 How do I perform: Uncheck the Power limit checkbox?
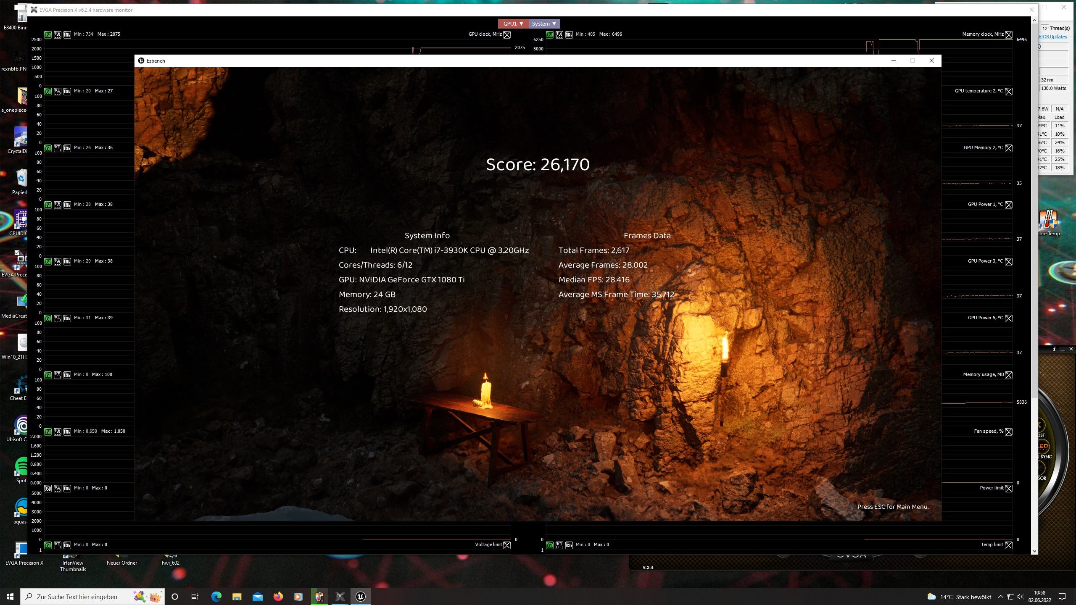pyautogui.click(x=1009, y=488)
